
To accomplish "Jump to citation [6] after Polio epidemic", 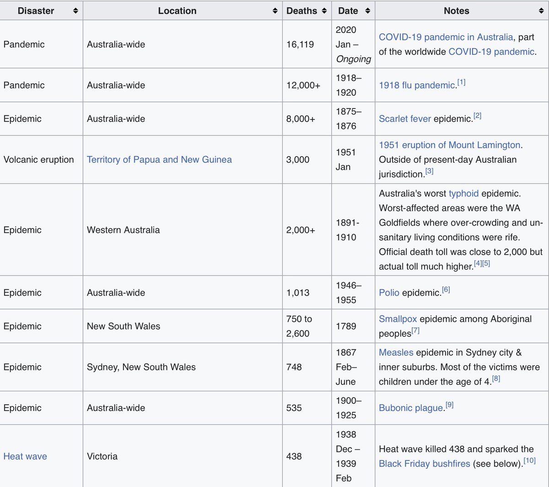I will 446,290.
